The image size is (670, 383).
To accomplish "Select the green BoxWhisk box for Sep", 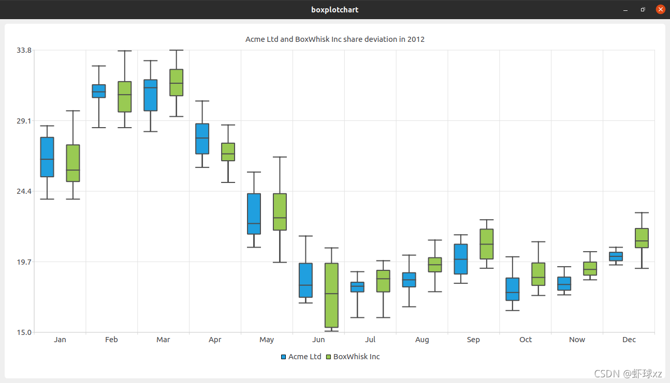I will coord(487,244).
